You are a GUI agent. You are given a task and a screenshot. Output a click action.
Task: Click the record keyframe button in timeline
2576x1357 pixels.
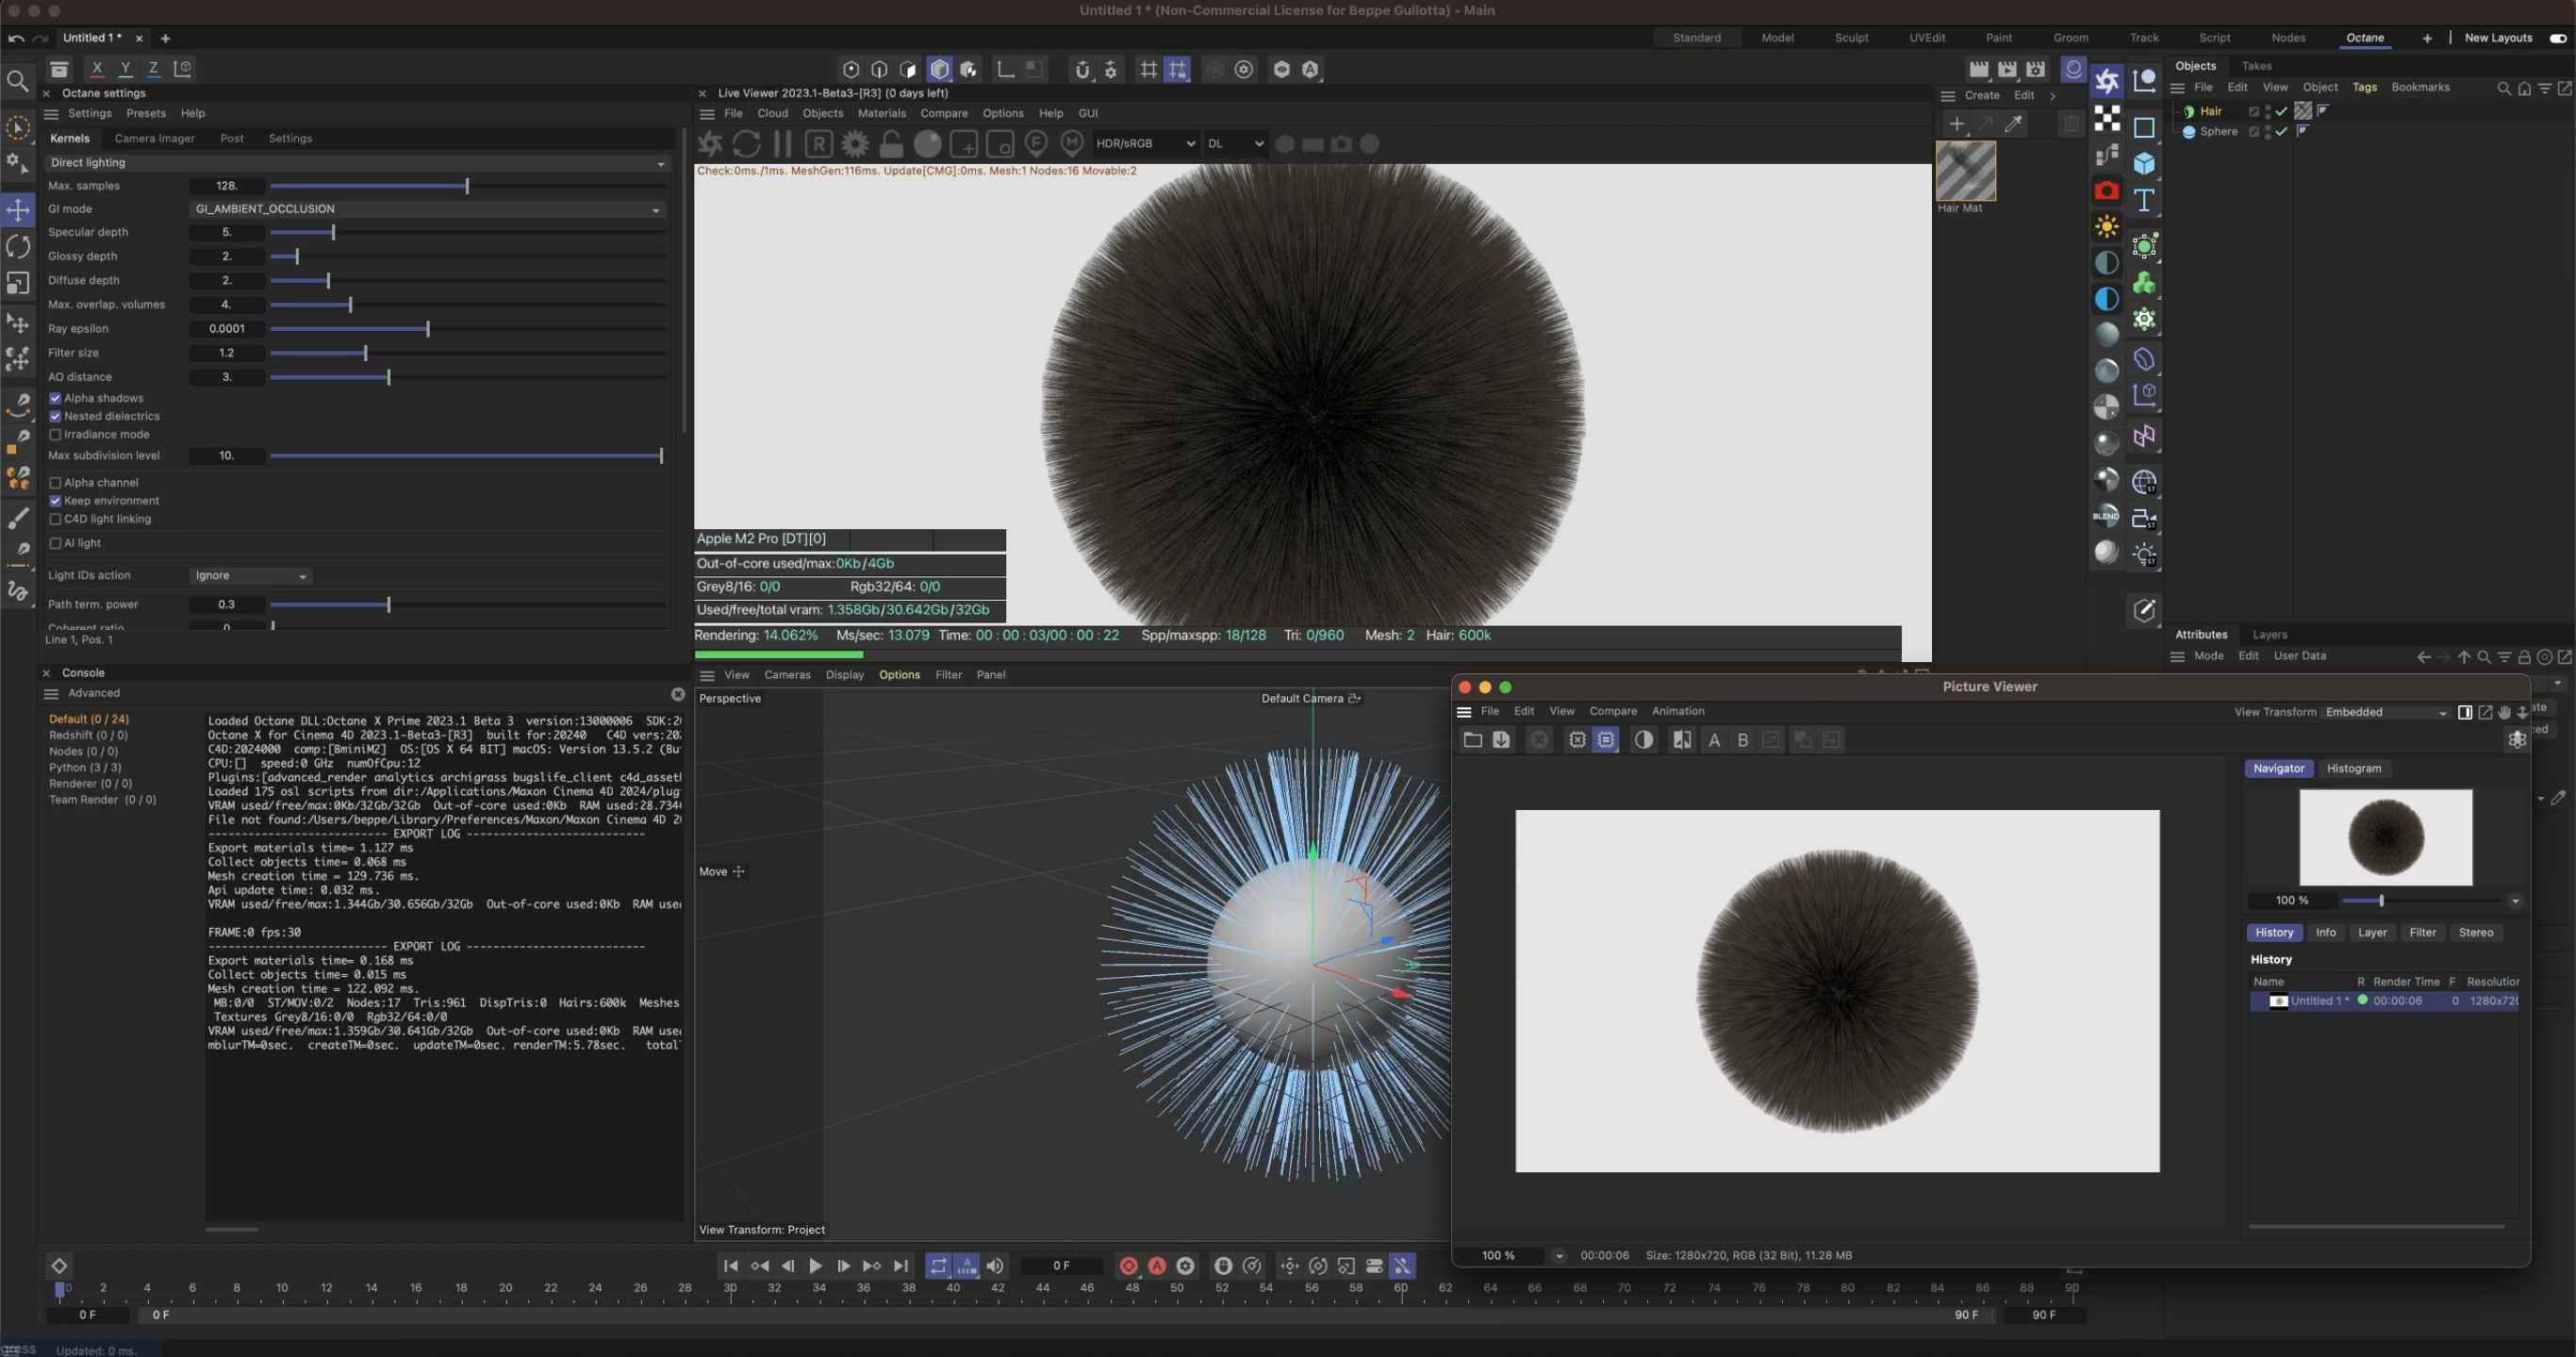[1128, 1266]
